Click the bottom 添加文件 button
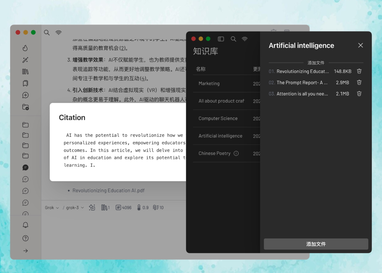The height and width of the screenshot is (273, 382). pos(316,244)
